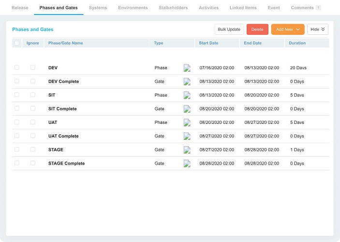Toggle Ignore checkbox for SIT Complete

(33, 108)
